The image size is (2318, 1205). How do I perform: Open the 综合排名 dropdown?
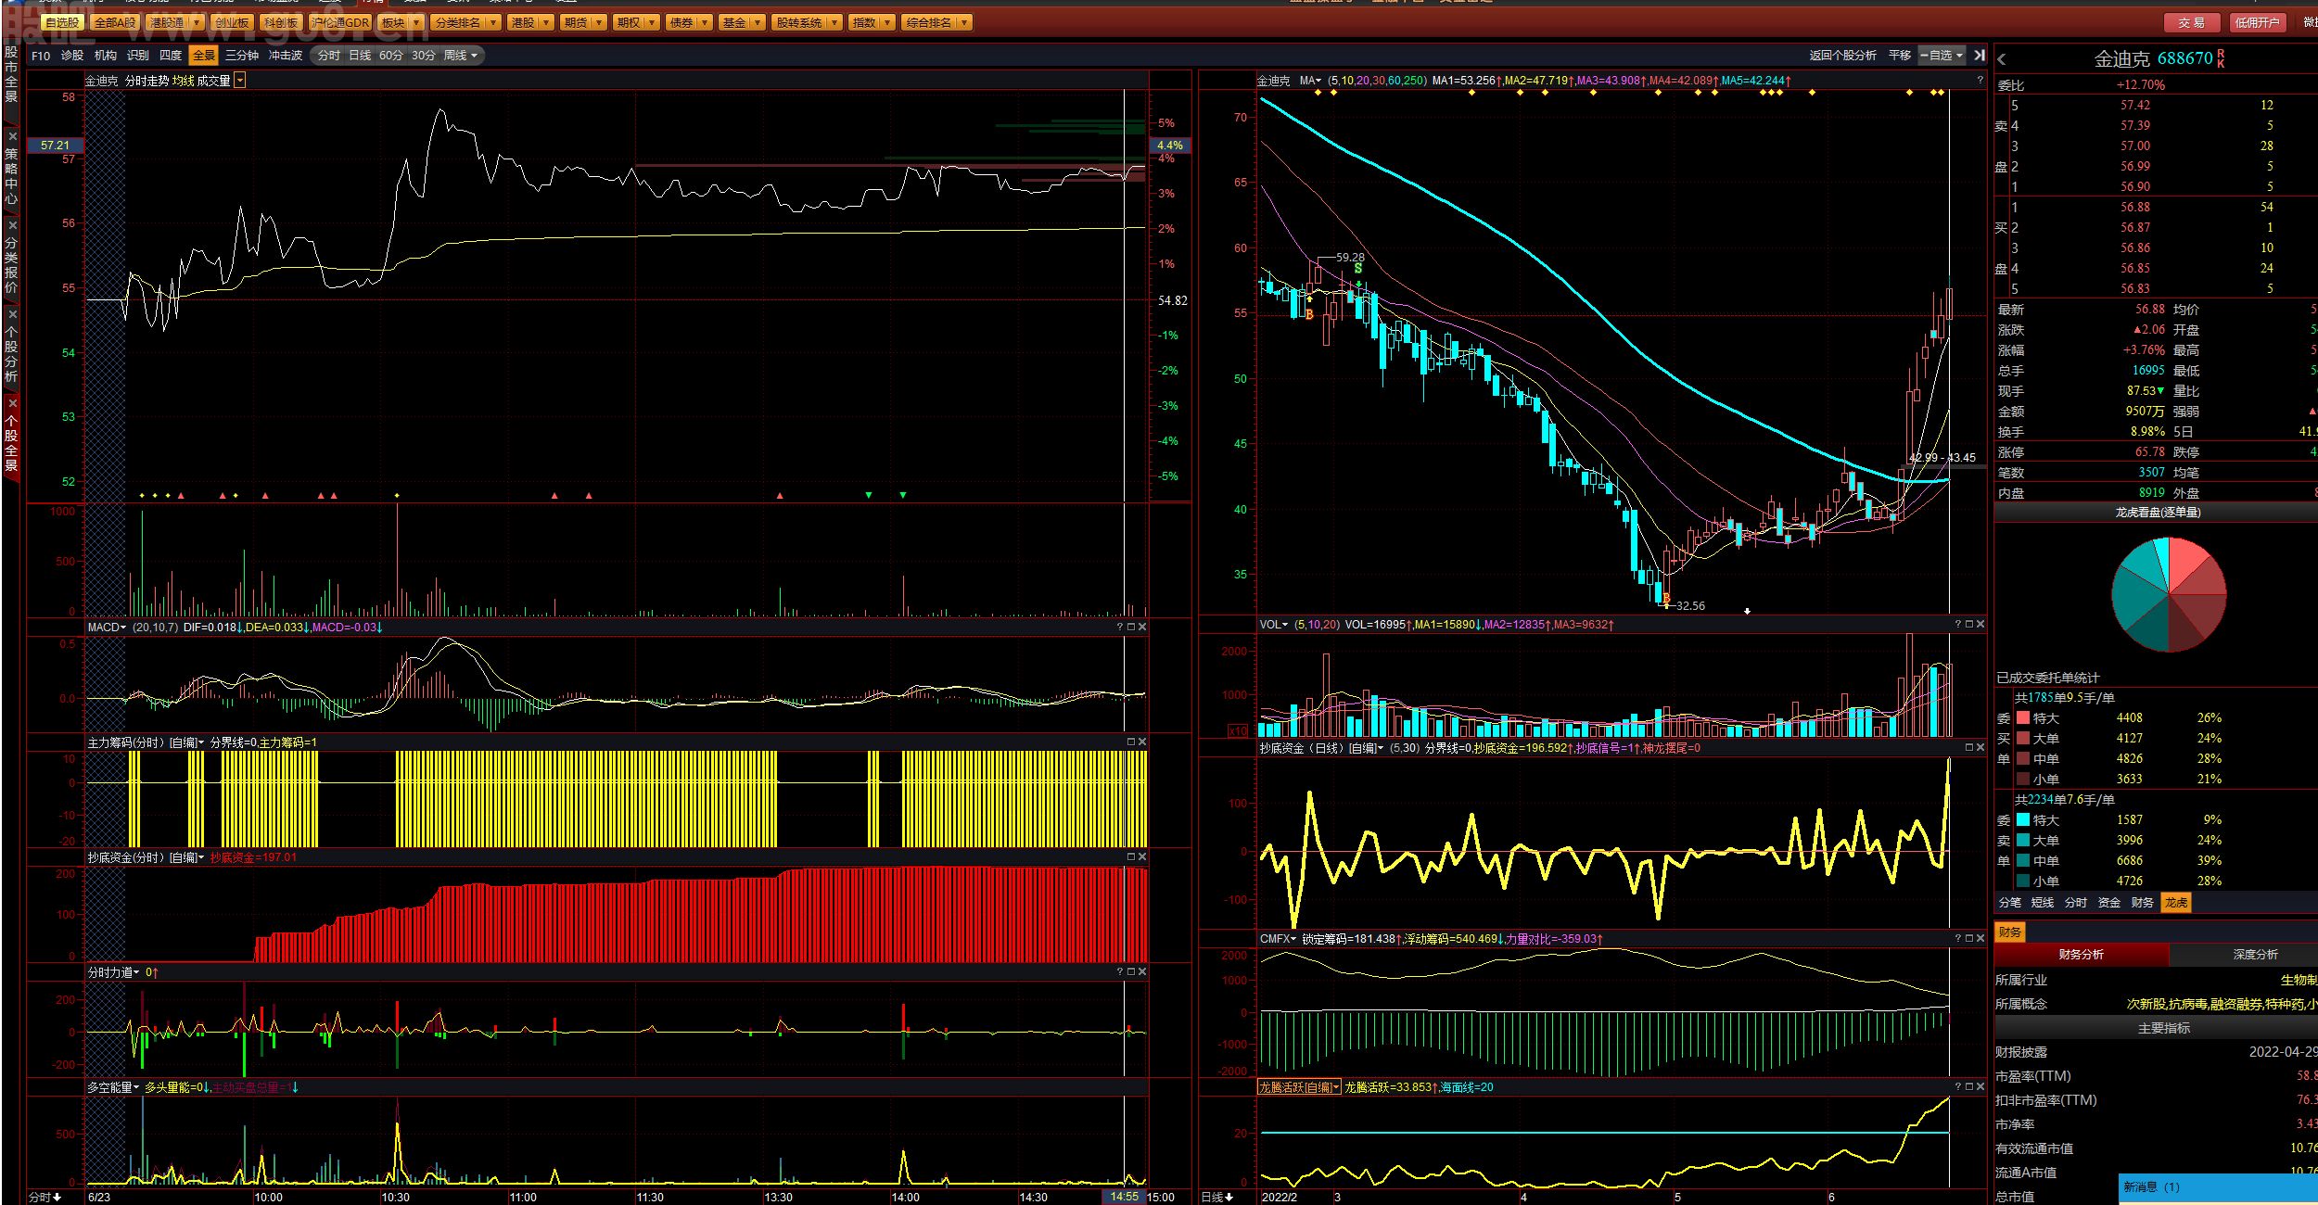[x=936, y=23]
